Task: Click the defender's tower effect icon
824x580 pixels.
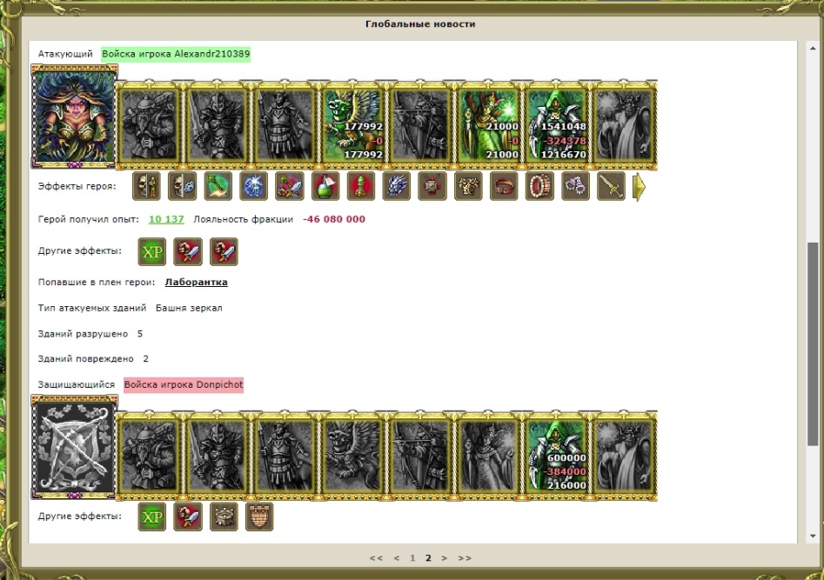Action: (x=224, y=517)
